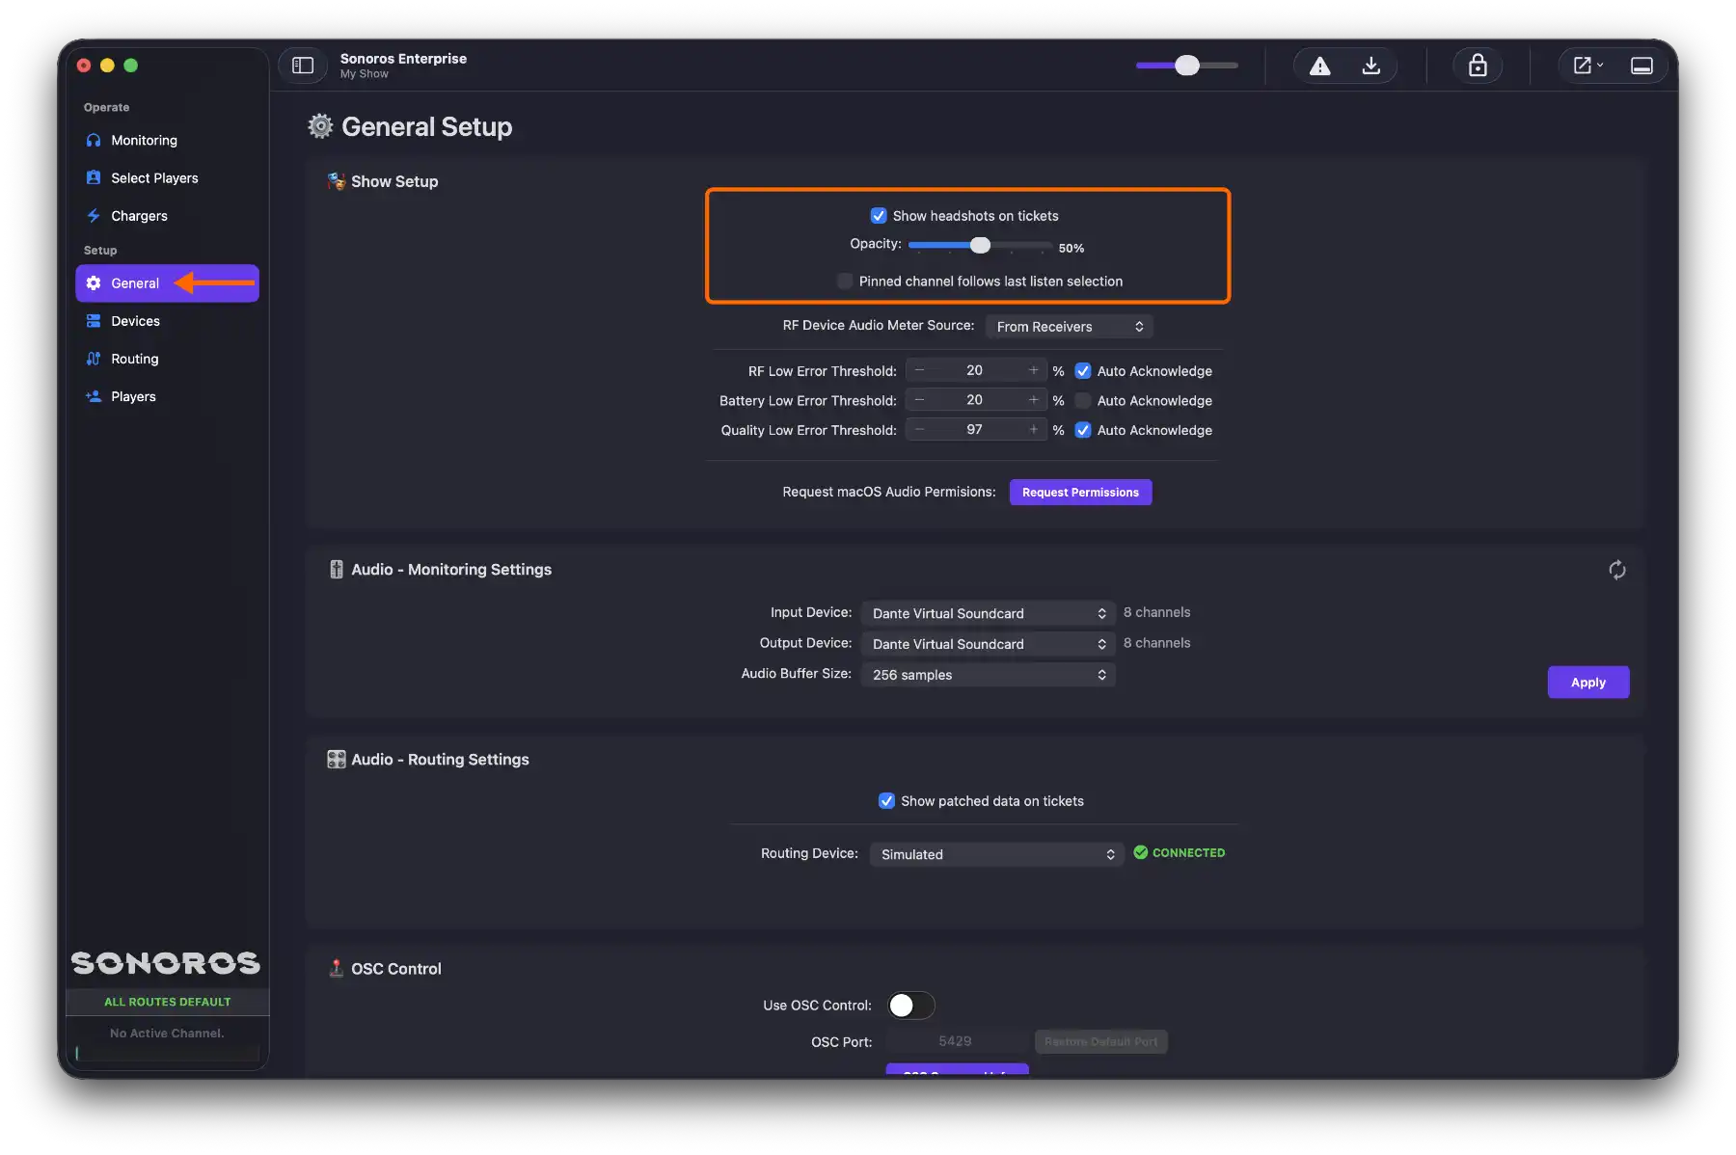Open the warning alerts icon
The width and height of the screenshot is (1736, 1155).
1319,66
